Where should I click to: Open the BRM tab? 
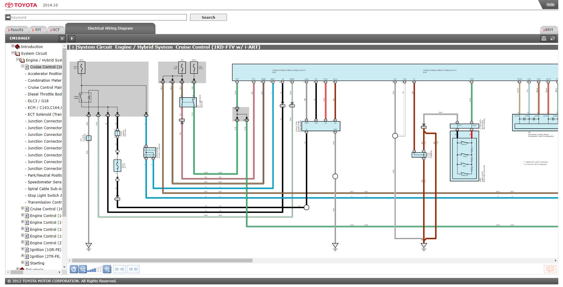549,30
